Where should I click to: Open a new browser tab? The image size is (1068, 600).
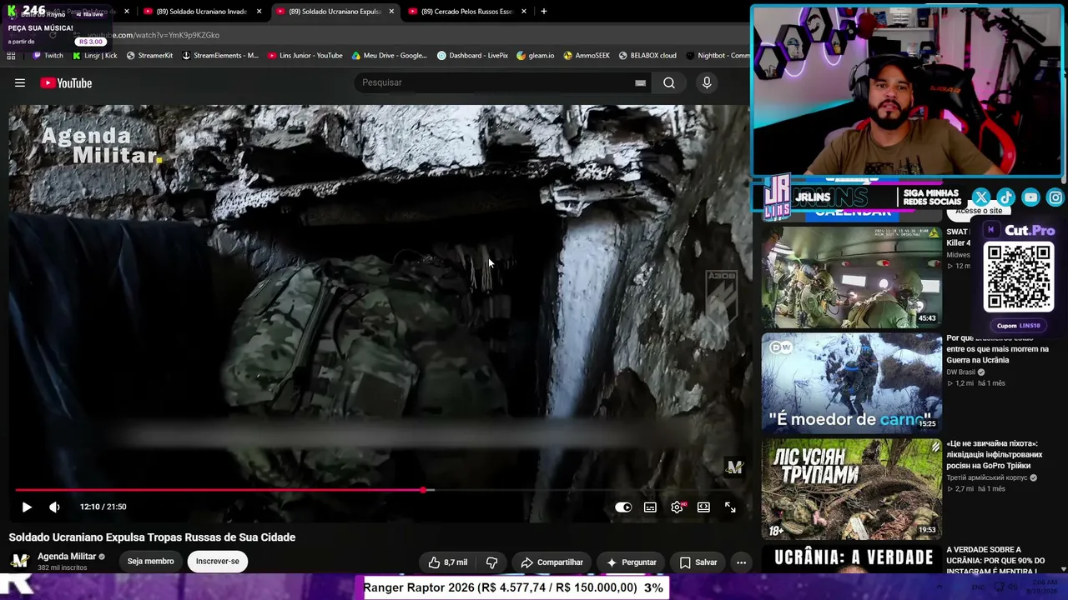(x=544, y=12)
